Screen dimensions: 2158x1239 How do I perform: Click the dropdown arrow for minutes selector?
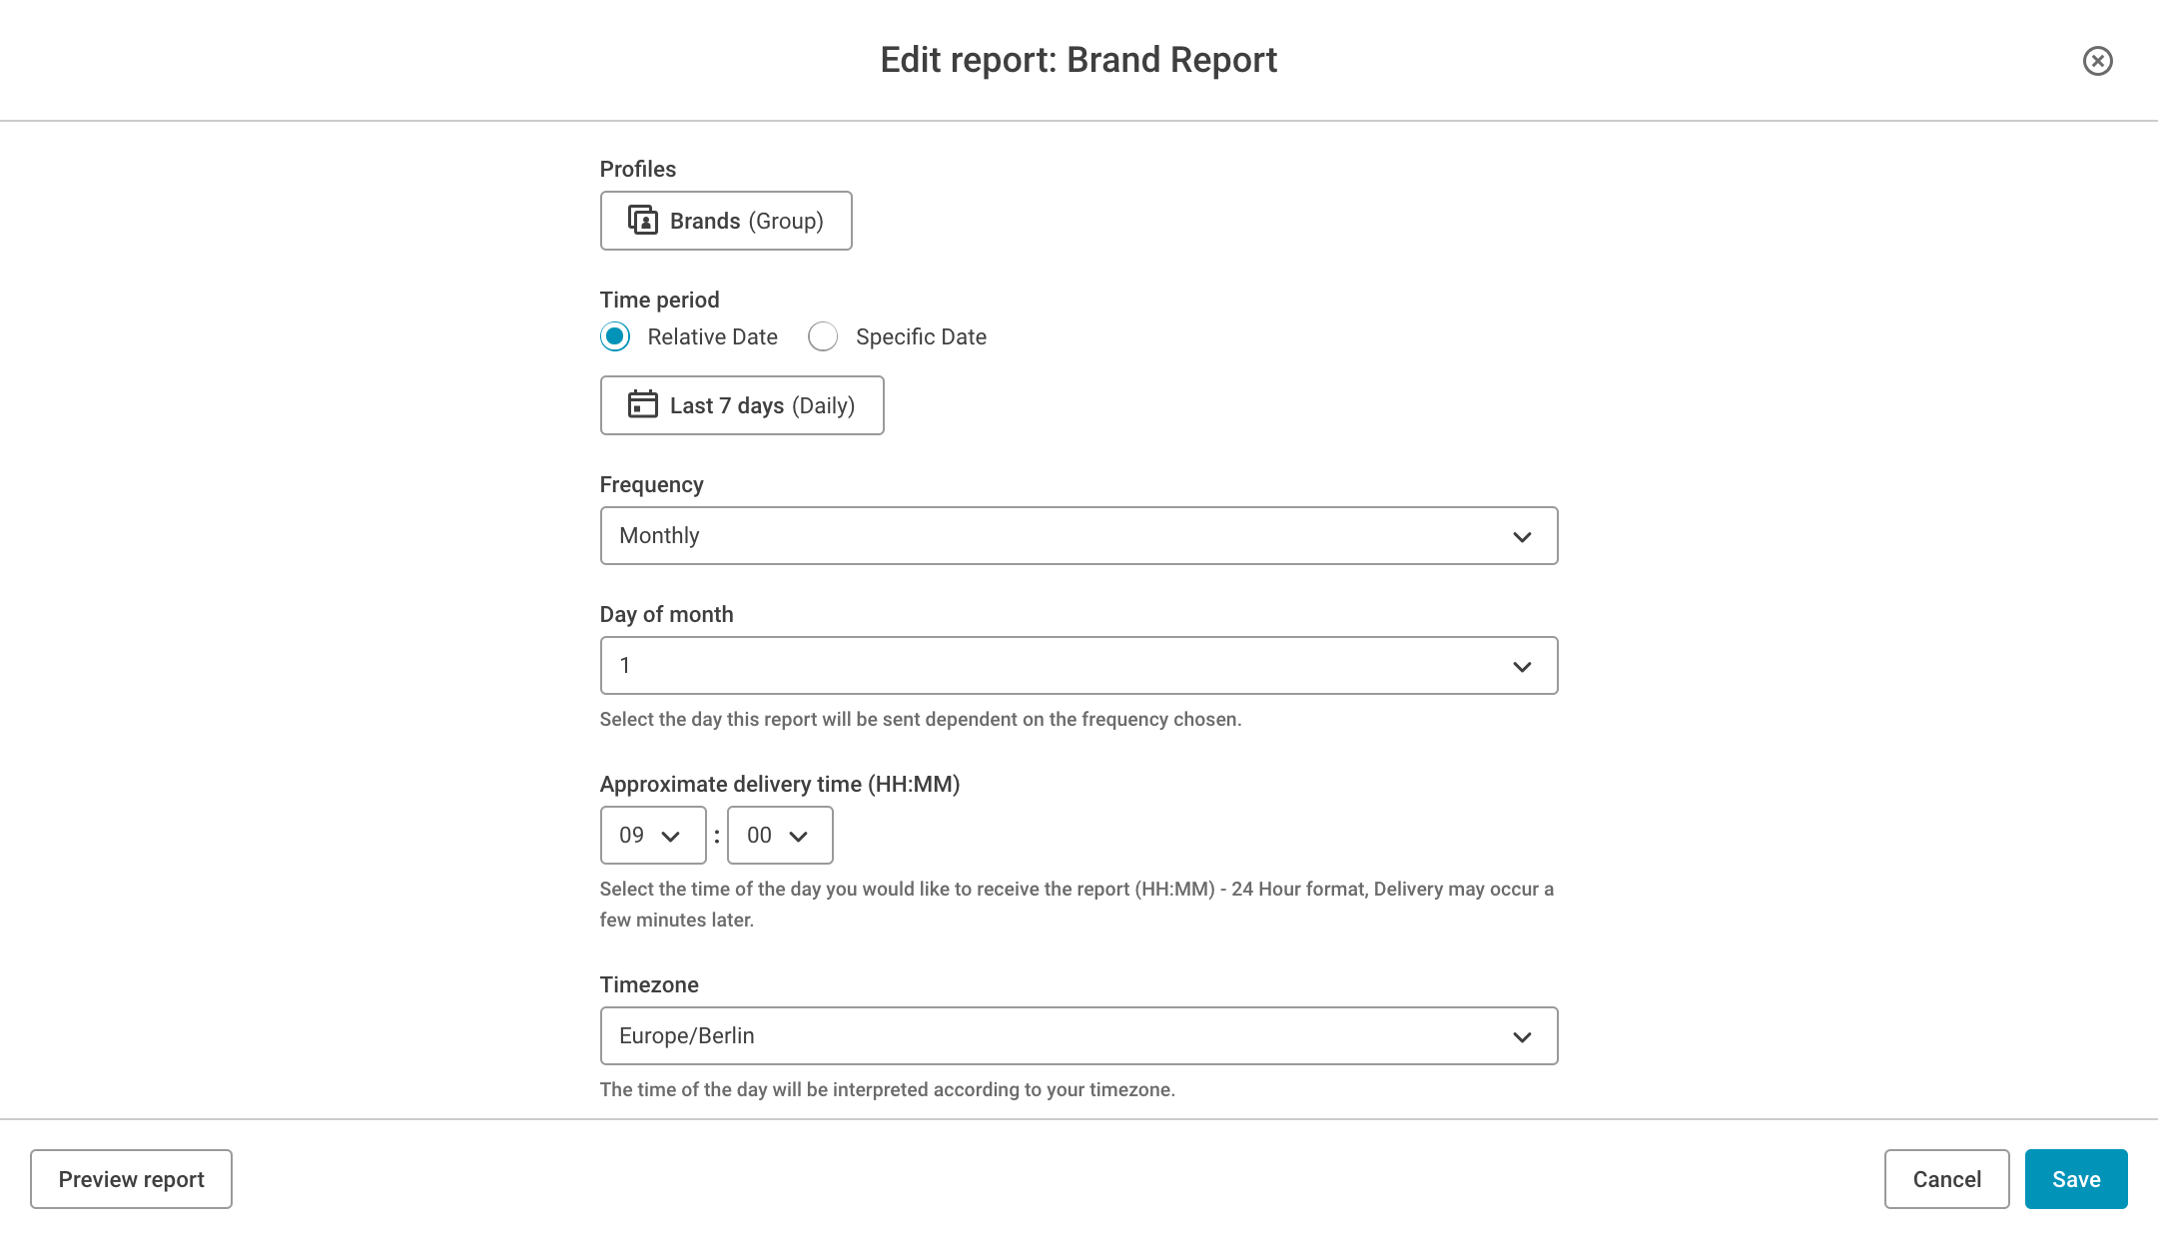pos(799,835)
